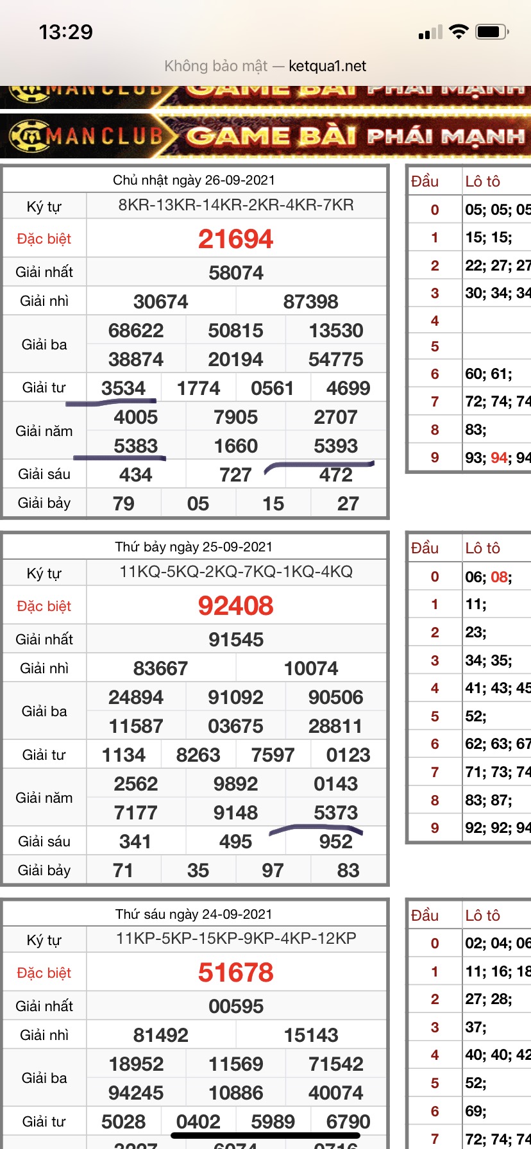Click the red 94 in the lô tô list
This screenshot has height=1149, width=531.
click(x=499, y=458)
